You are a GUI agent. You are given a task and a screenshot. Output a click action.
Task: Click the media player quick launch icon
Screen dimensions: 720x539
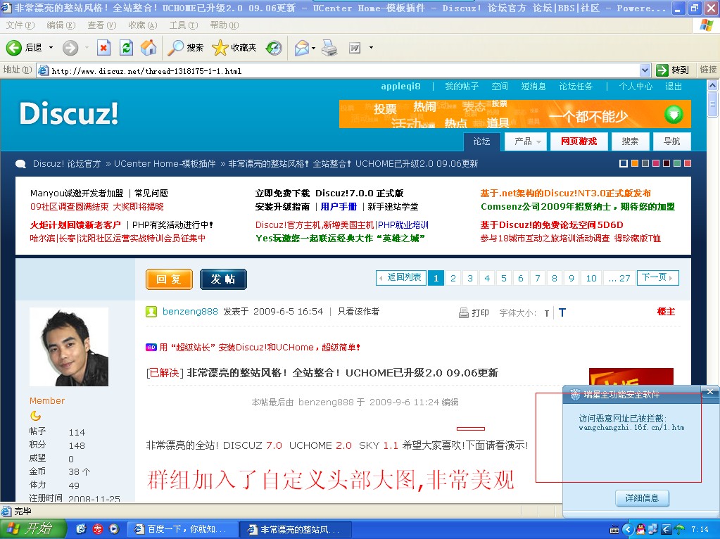114,529
